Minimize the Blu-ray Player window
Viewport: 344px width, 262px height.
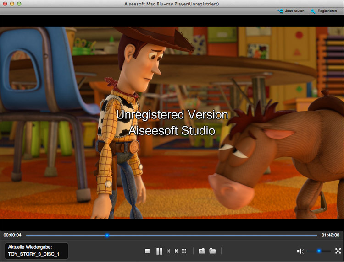[12, 4]
